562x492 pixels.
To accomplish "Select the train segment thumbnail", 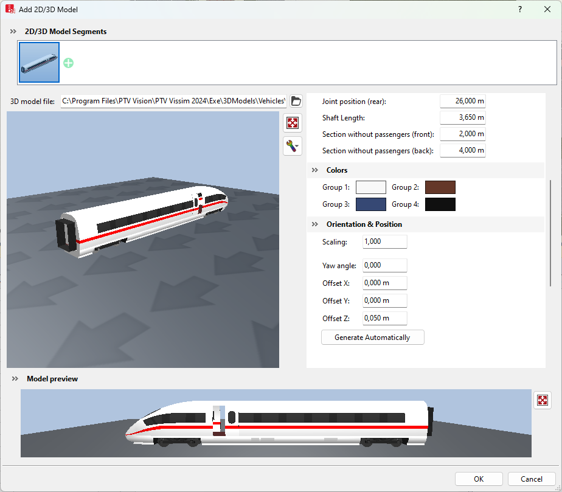I will pos(40,62).
